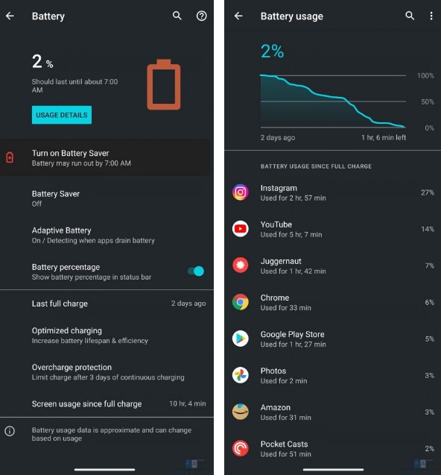
Task: Open Optimized charging settings
Action: click(x=107, y=336)
